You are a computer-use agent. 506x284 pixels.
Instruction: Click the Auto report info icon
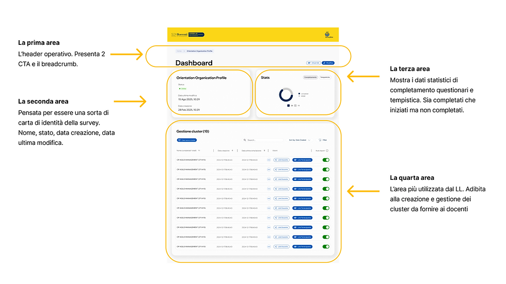tap(327, 151)
